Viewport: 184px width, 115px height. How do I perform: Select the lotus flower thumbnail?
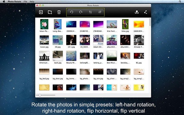click(44, 24)
